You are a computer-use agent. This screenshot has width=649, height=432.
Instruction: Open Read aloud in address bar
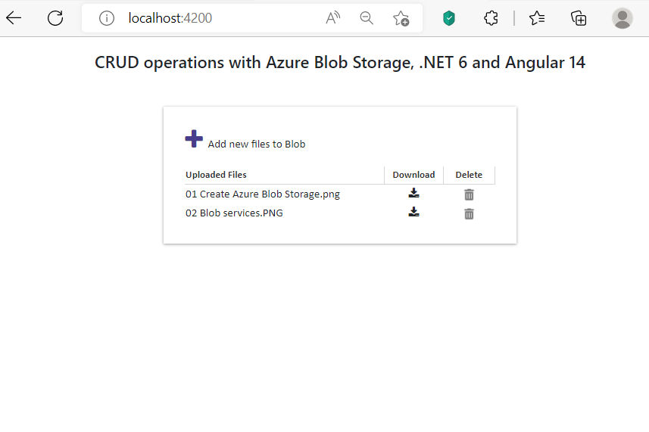click(332, 18)
